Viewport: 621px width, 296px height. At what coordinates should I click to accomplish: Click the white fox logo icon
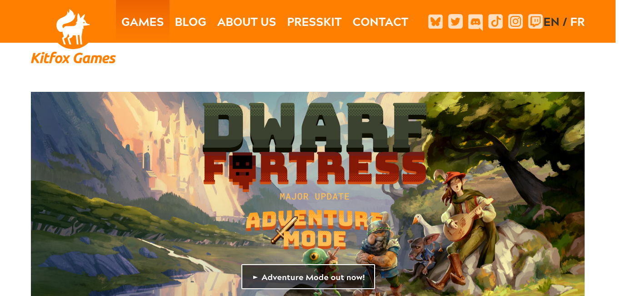pos(73,27)
